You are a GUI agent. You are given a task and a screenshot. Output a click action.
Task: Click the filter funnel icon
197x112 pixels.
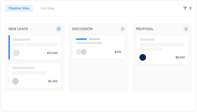185,8
